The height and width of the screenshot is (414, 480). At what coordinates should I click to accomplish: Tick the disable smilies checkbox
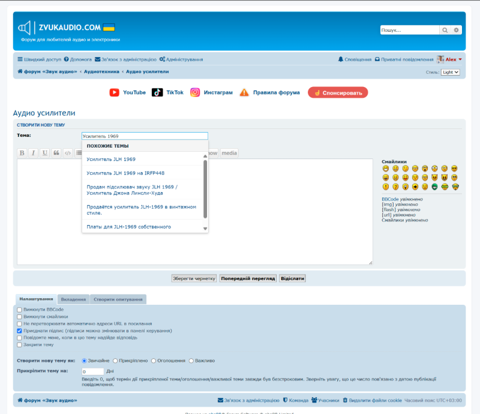pos(19,317)
